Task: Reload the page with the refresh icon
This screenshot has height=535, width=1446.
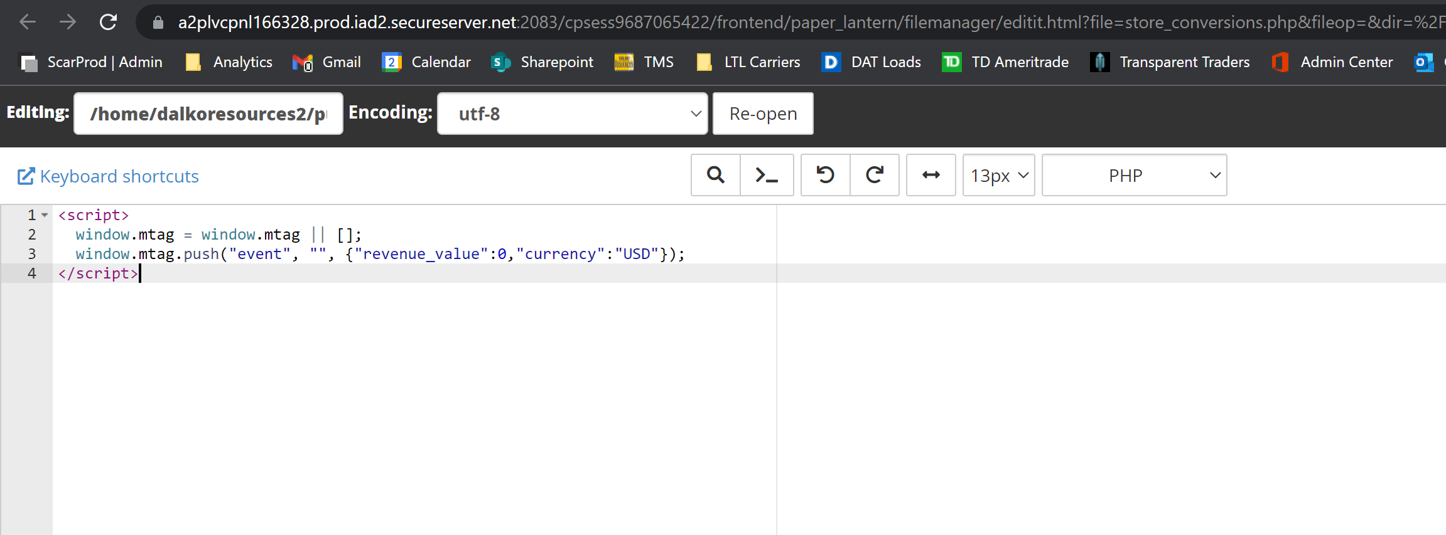Action: 108,22
